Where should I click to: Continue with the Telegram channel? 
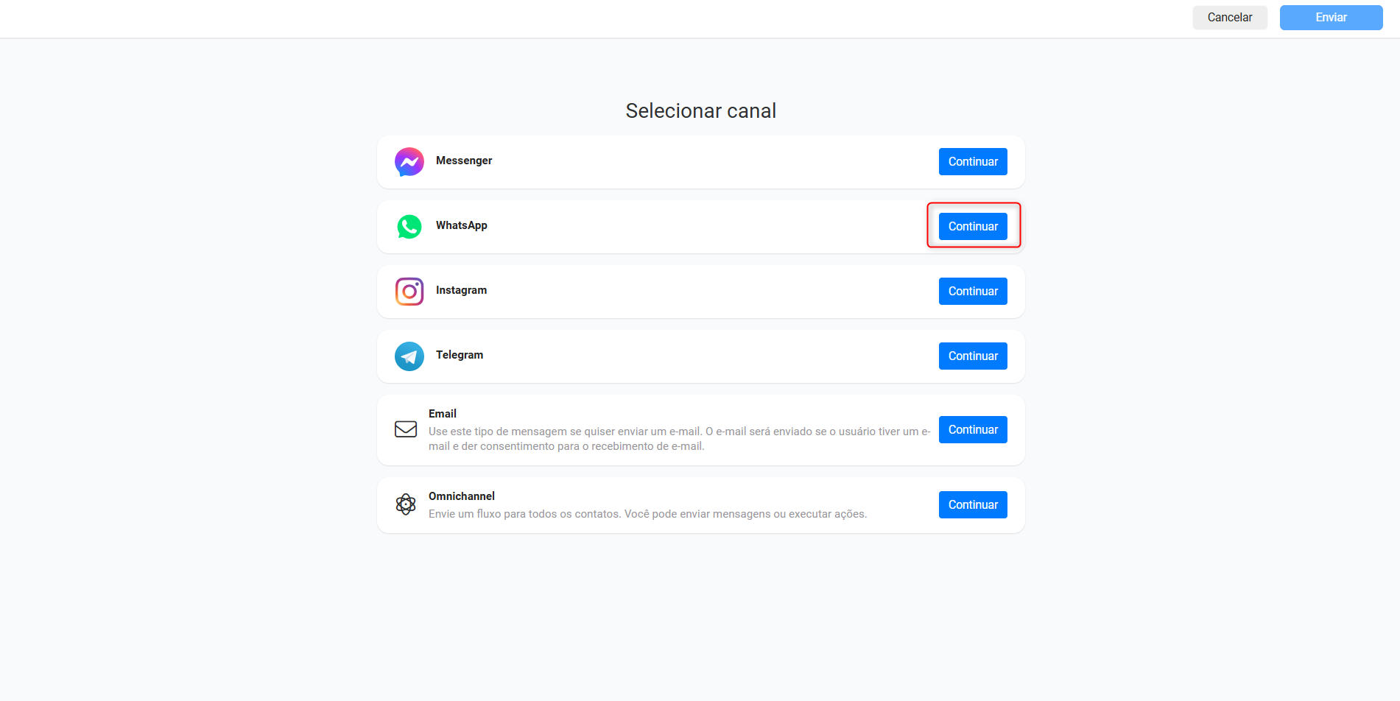point(973,356)
